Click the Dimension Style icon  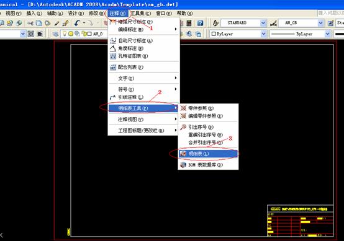[273, 23]
